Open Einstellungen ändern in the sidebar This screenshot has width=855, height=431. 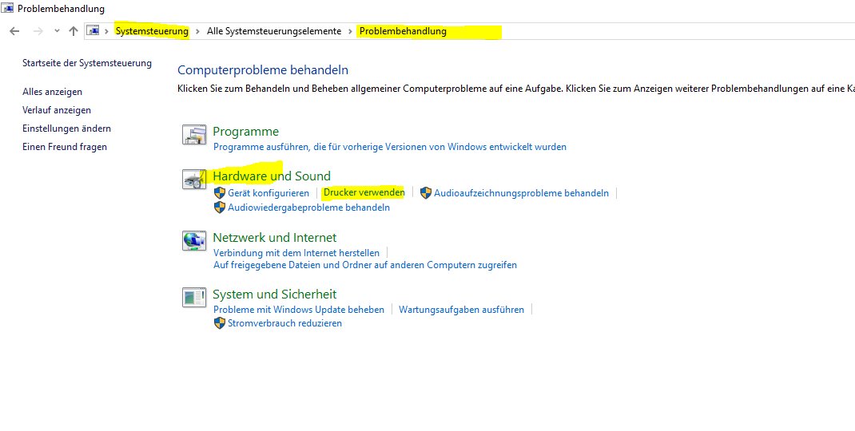pos(66,129)
